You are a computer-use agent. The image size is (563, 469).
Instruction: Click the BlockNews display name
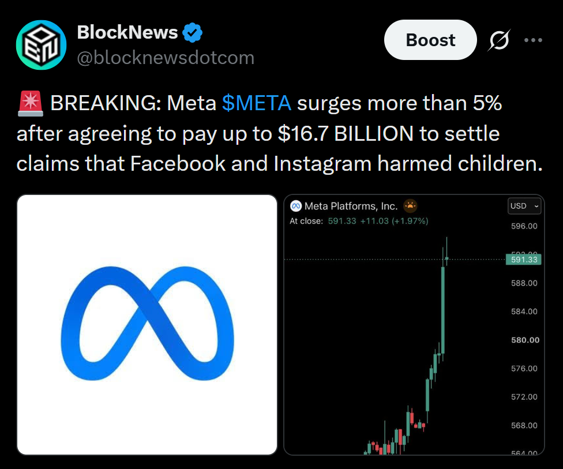tap(127, 32)
